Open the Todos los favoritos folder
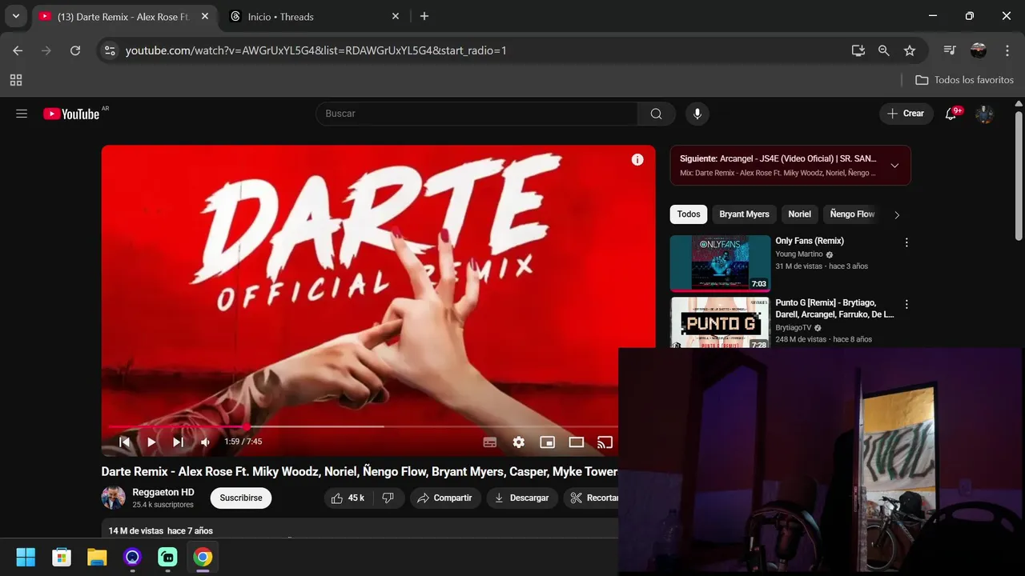 point(964,80)
